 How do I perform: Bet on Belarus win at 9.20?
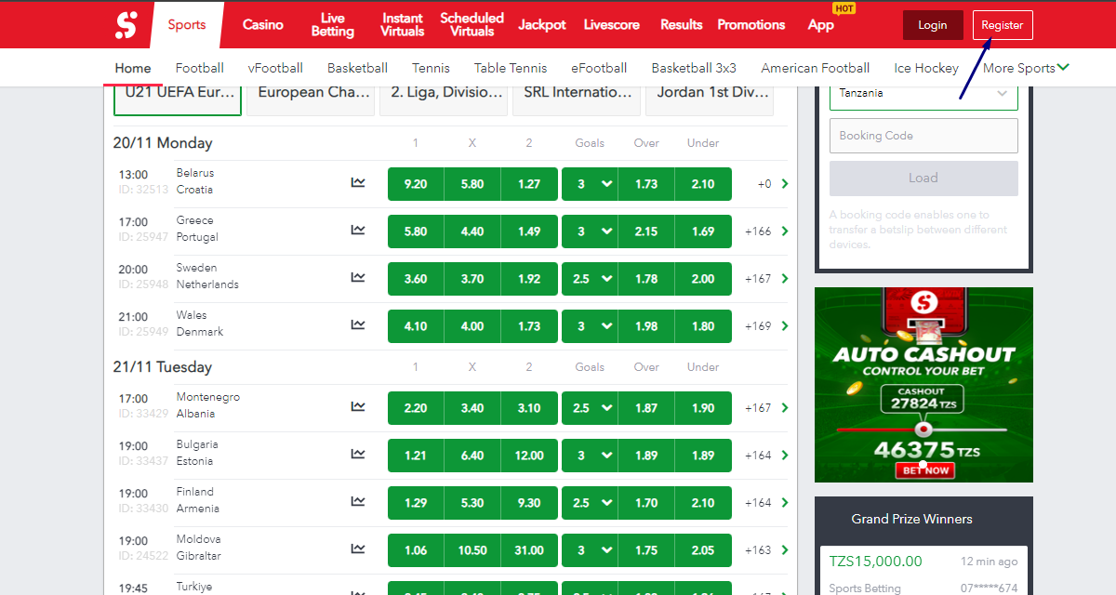point(416,184)
